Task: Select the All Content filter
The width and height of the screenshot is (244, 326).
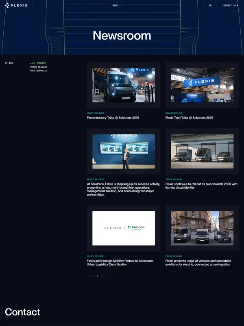Action: [38, 63]
